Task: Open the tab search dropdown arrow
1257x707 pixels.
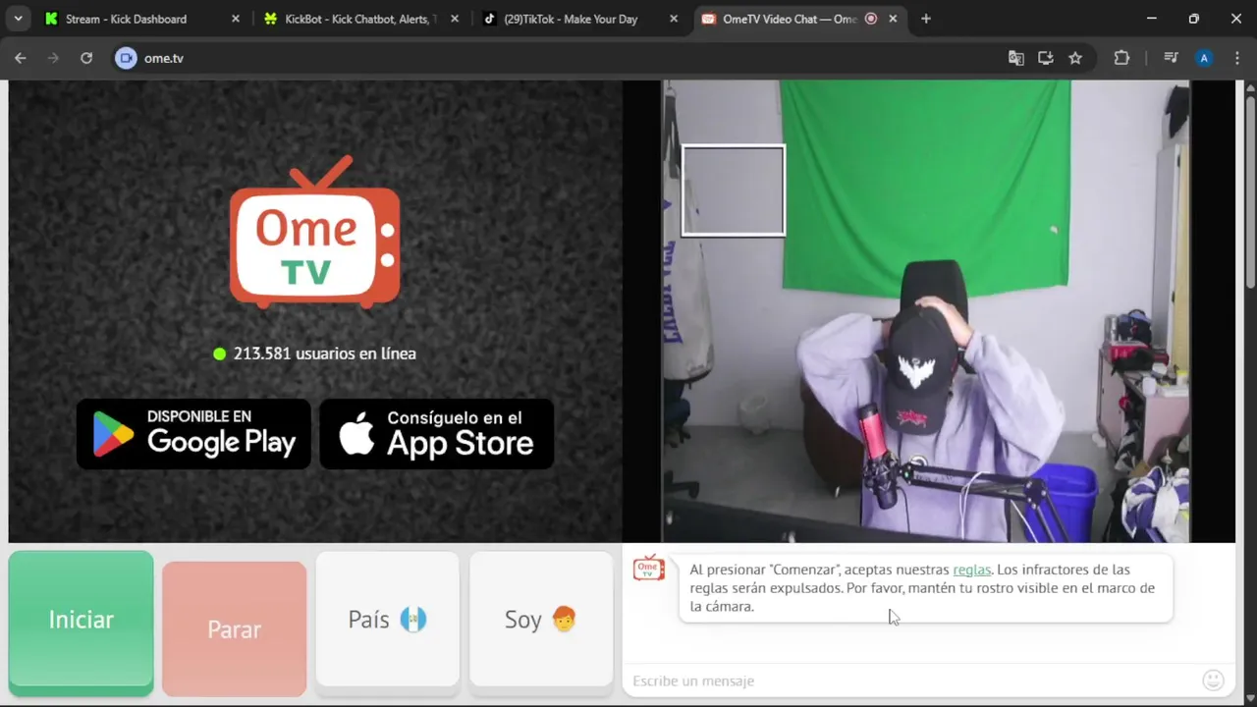Action: click(x=18, y=19)
